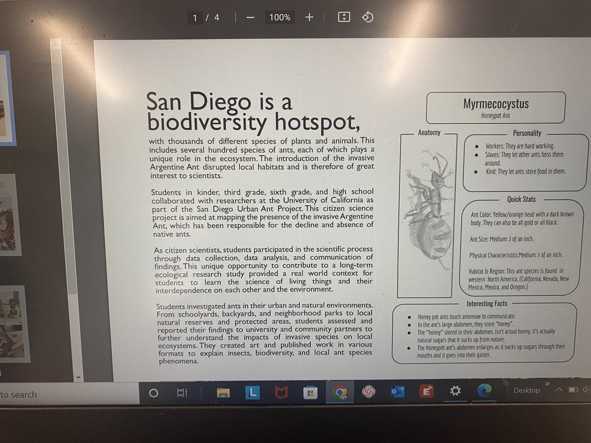
Task: Click the "Honeypot Ant" subtitle
Action: coord(496,116)
